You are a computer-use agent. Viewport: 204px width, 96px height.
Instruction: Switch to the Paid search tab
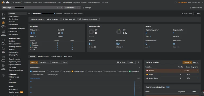coord(68,56)
